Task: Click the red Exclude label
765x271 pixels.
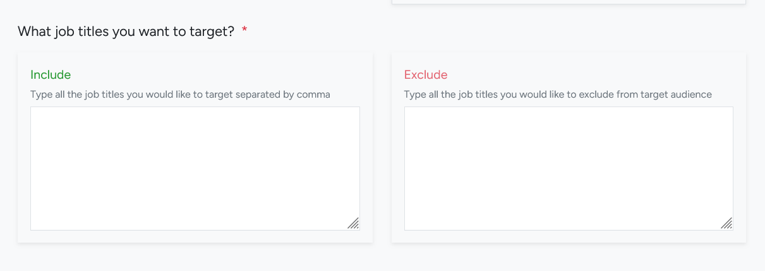Action: coord(426,75)
